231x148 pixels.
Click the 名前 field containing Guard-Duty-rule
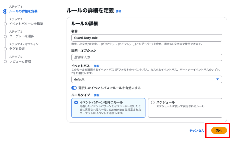(x=146, y=38)
